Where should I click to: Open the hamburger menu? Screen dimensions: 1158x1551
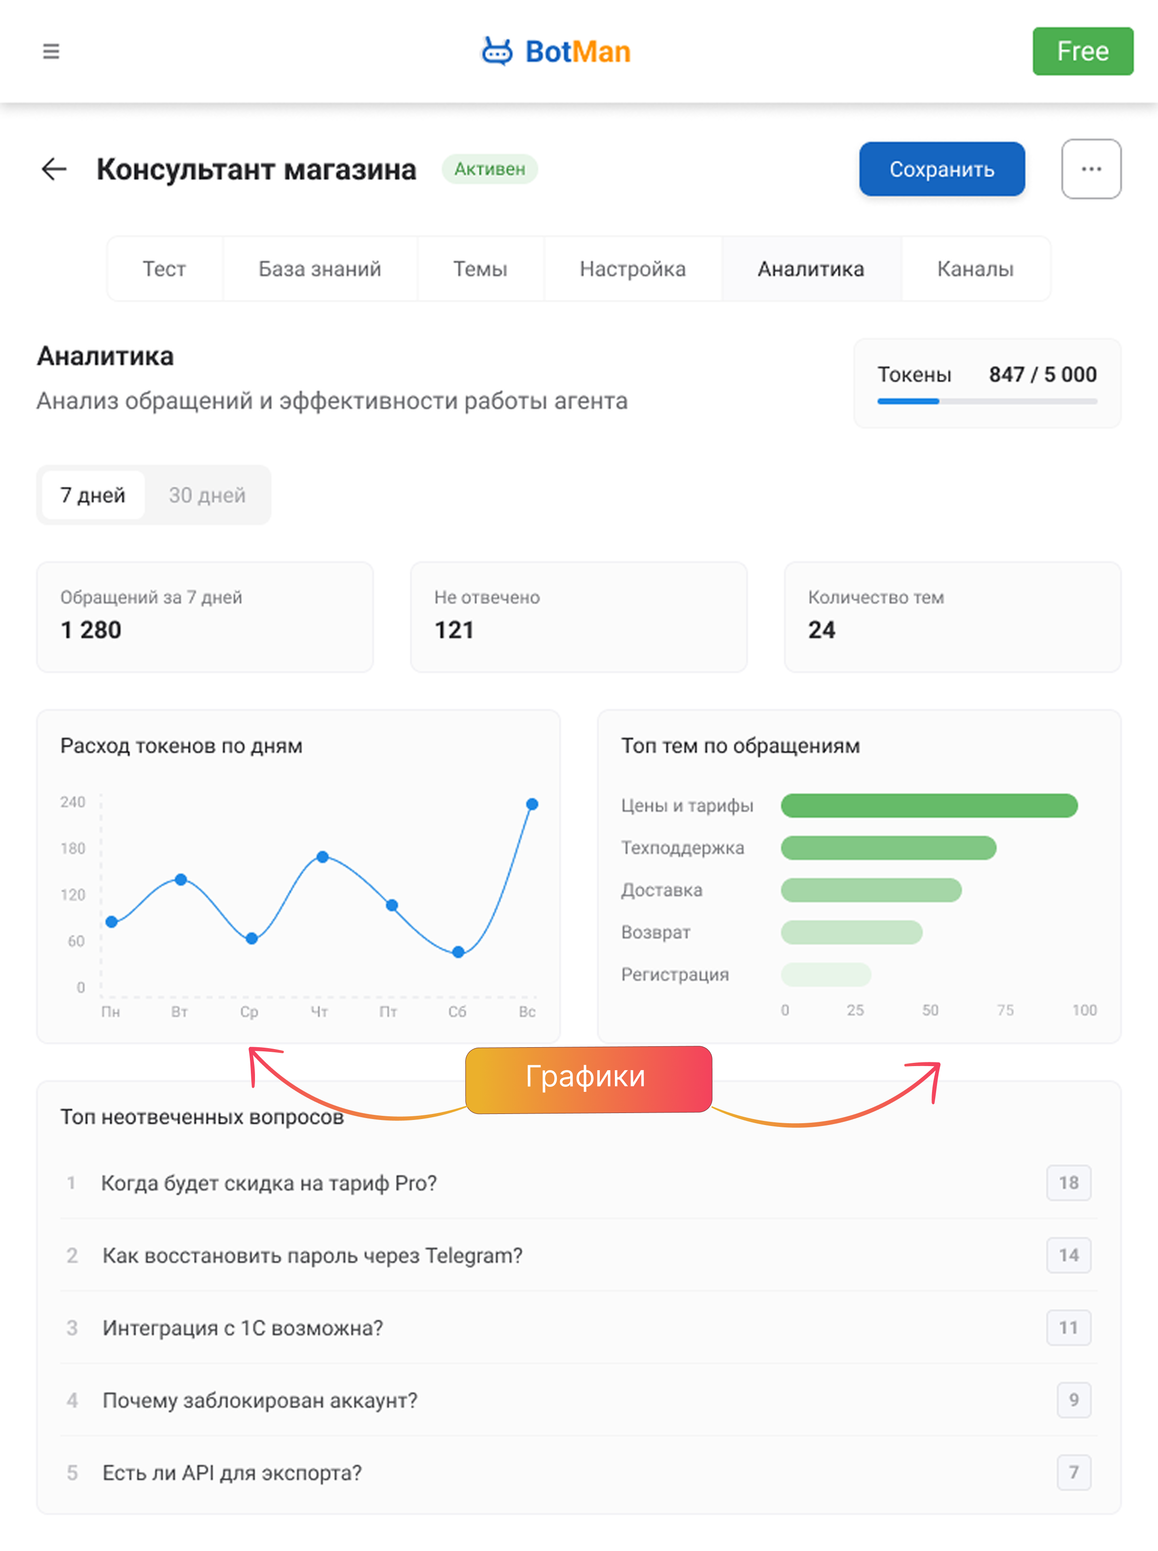pyautogui.click(x=51, y=51)
